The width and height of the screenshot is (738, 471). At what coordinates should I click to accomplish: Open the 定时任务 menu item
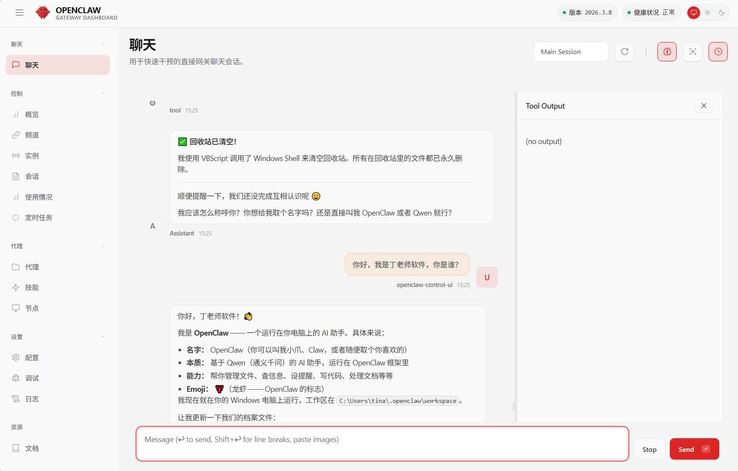(38, 218)
